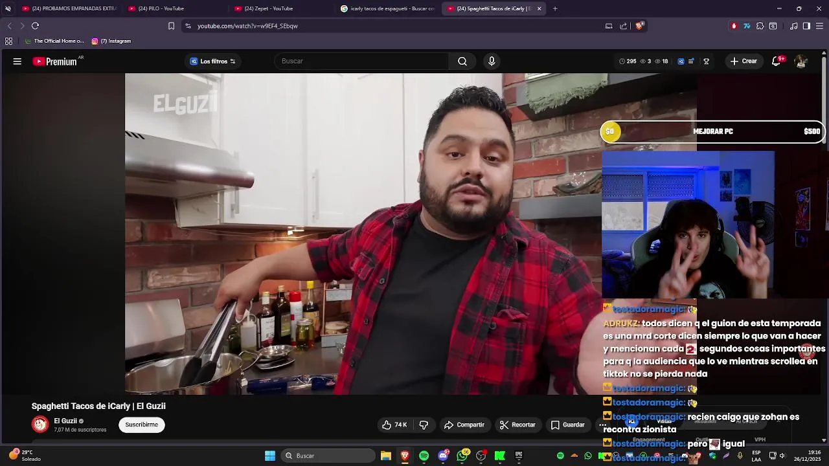Image resolution: width=829 pixels, height=466 pixels.
Task: Open the El Guzii channel avatar
Action: pos(40,425)
